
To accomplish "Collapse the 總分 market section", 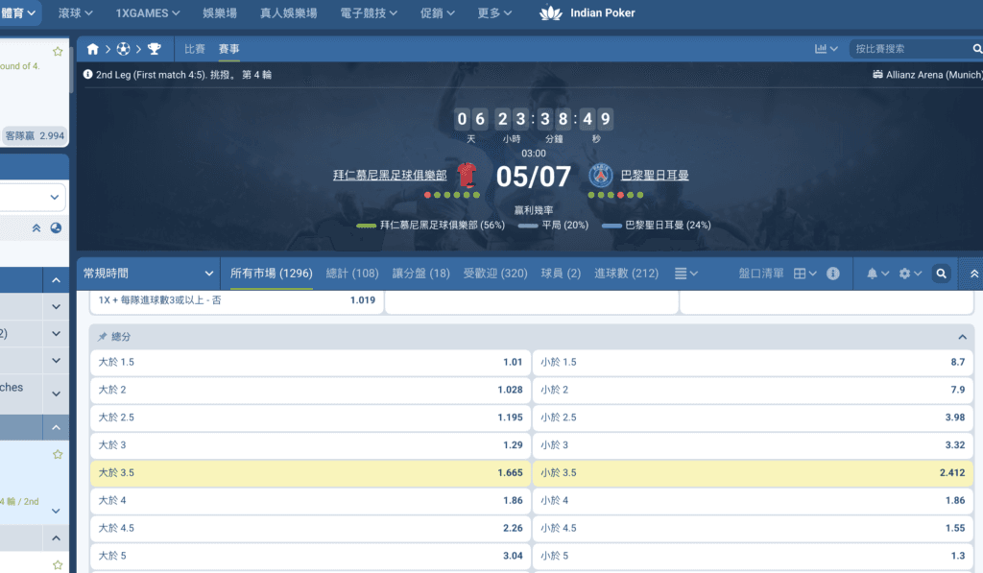I will [962, 337].
